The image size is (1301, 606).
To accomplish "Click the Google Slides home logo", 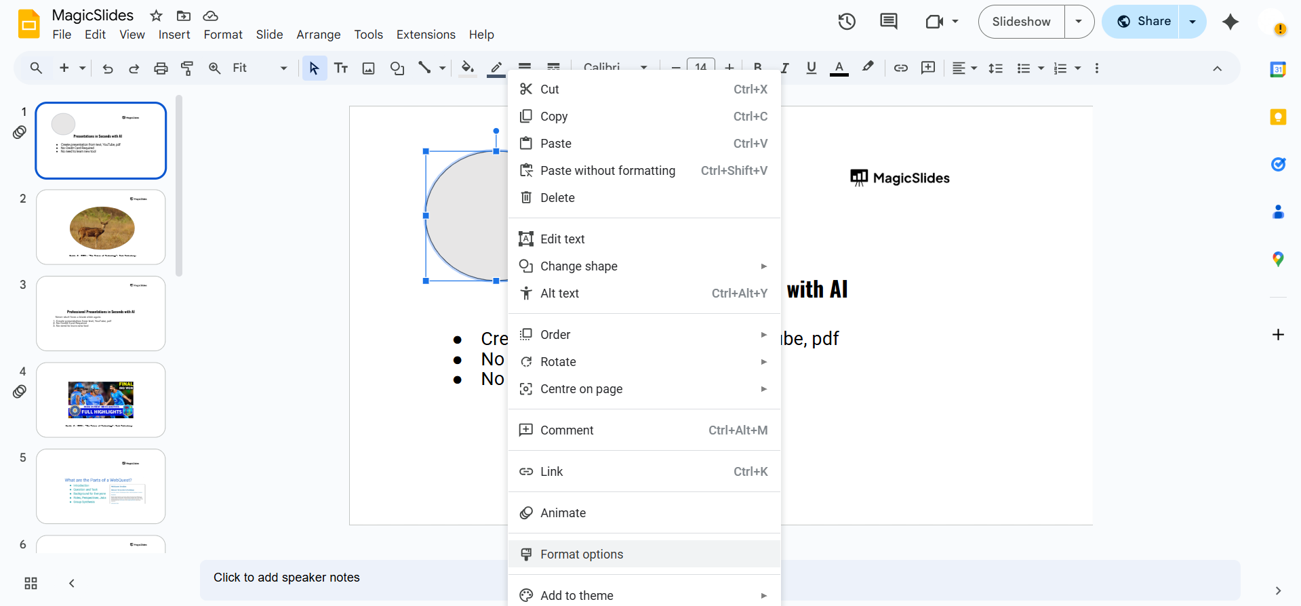I will tap(29, 24).
